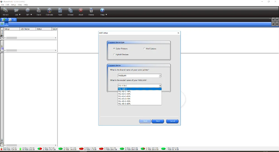The image size is (279, 152).
Task: Select the Color Printers radio button
Action: click(114, 48)
